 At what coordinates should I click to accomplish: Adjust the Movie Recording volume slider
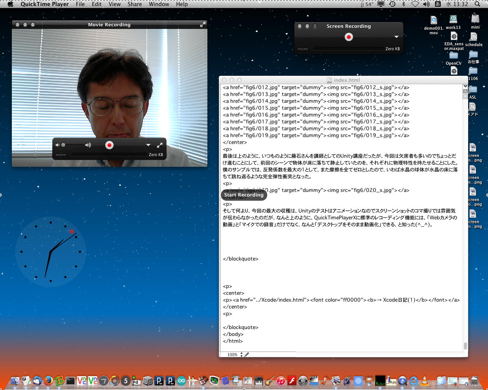[x=72, y=145]
